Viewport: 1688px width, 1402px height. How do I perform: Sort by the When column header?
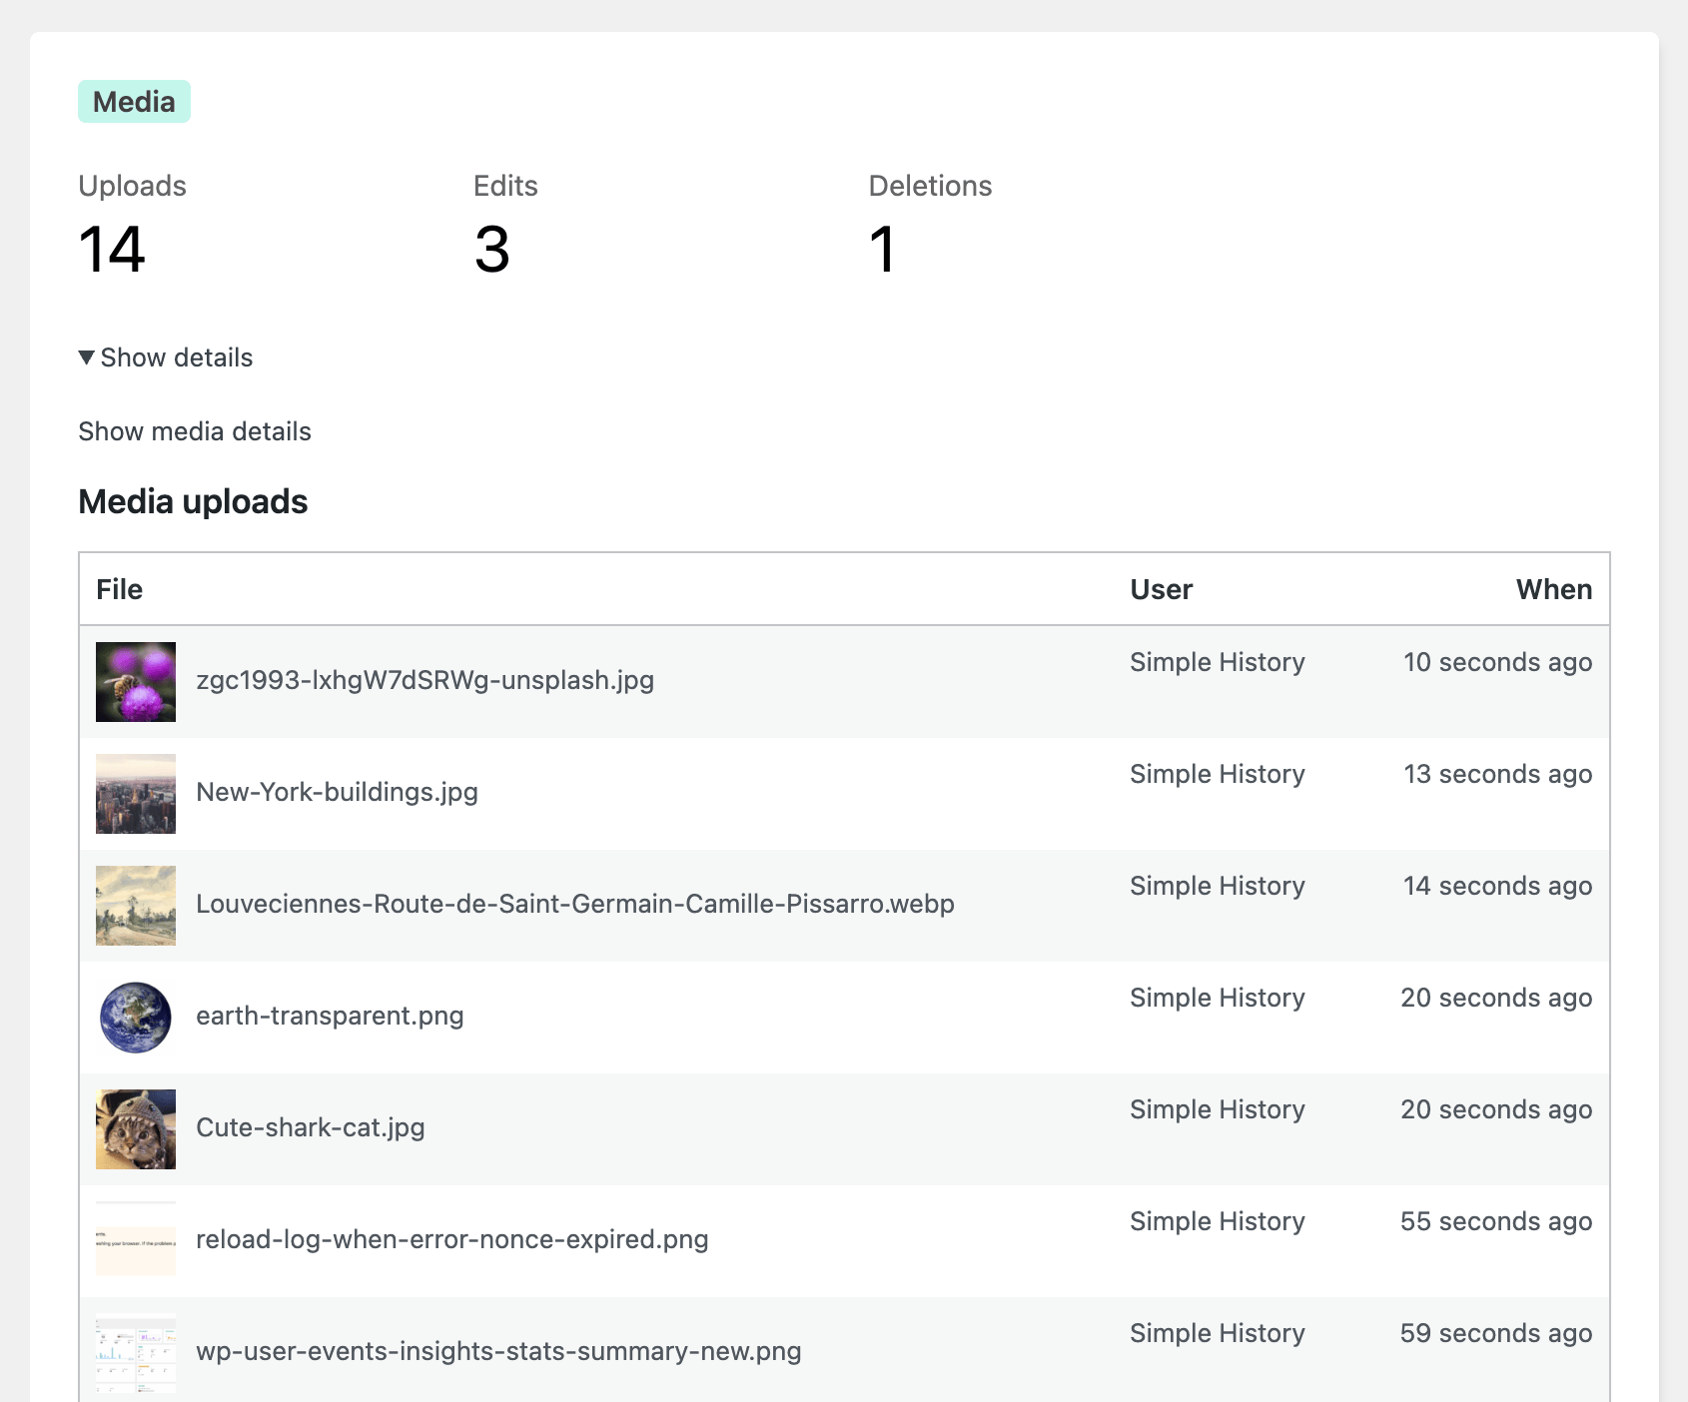[x=1554, y=589]
